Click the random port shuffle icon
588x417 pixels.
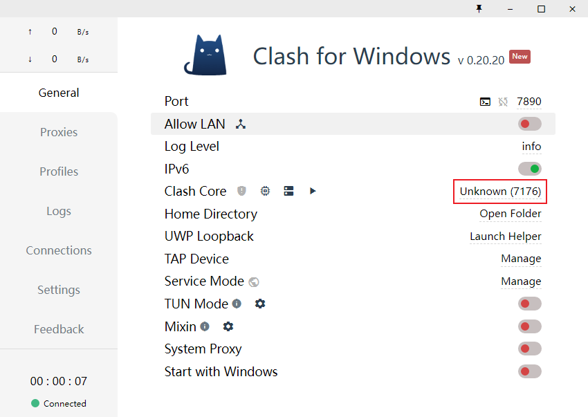click(x=503, y=102)
